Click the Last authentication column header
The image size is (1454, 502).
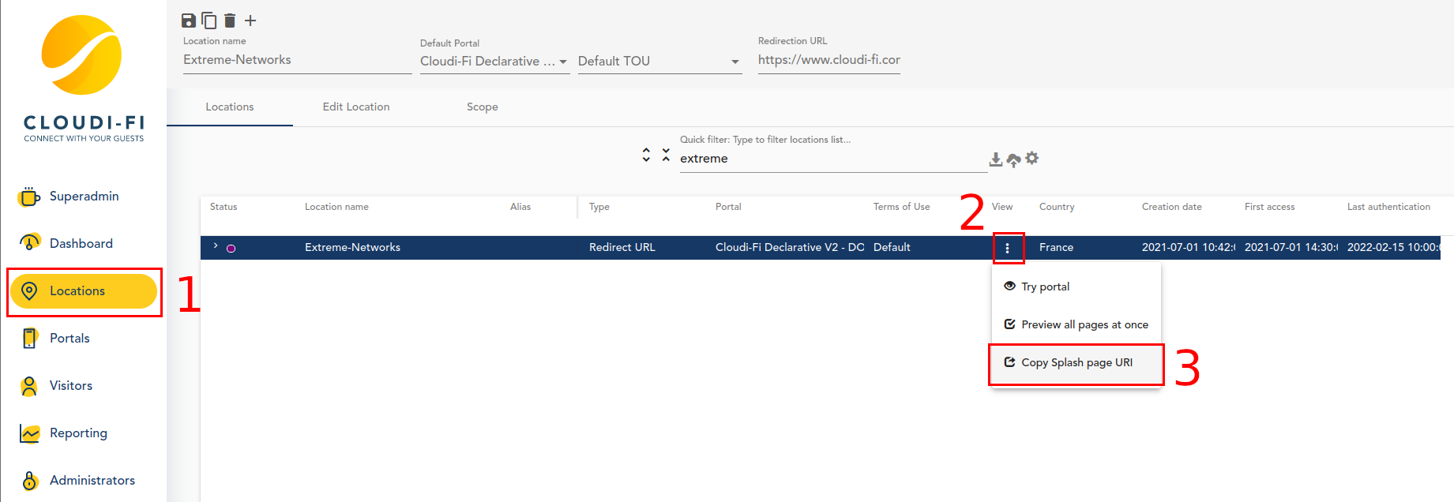click(x=1388, y=207)
